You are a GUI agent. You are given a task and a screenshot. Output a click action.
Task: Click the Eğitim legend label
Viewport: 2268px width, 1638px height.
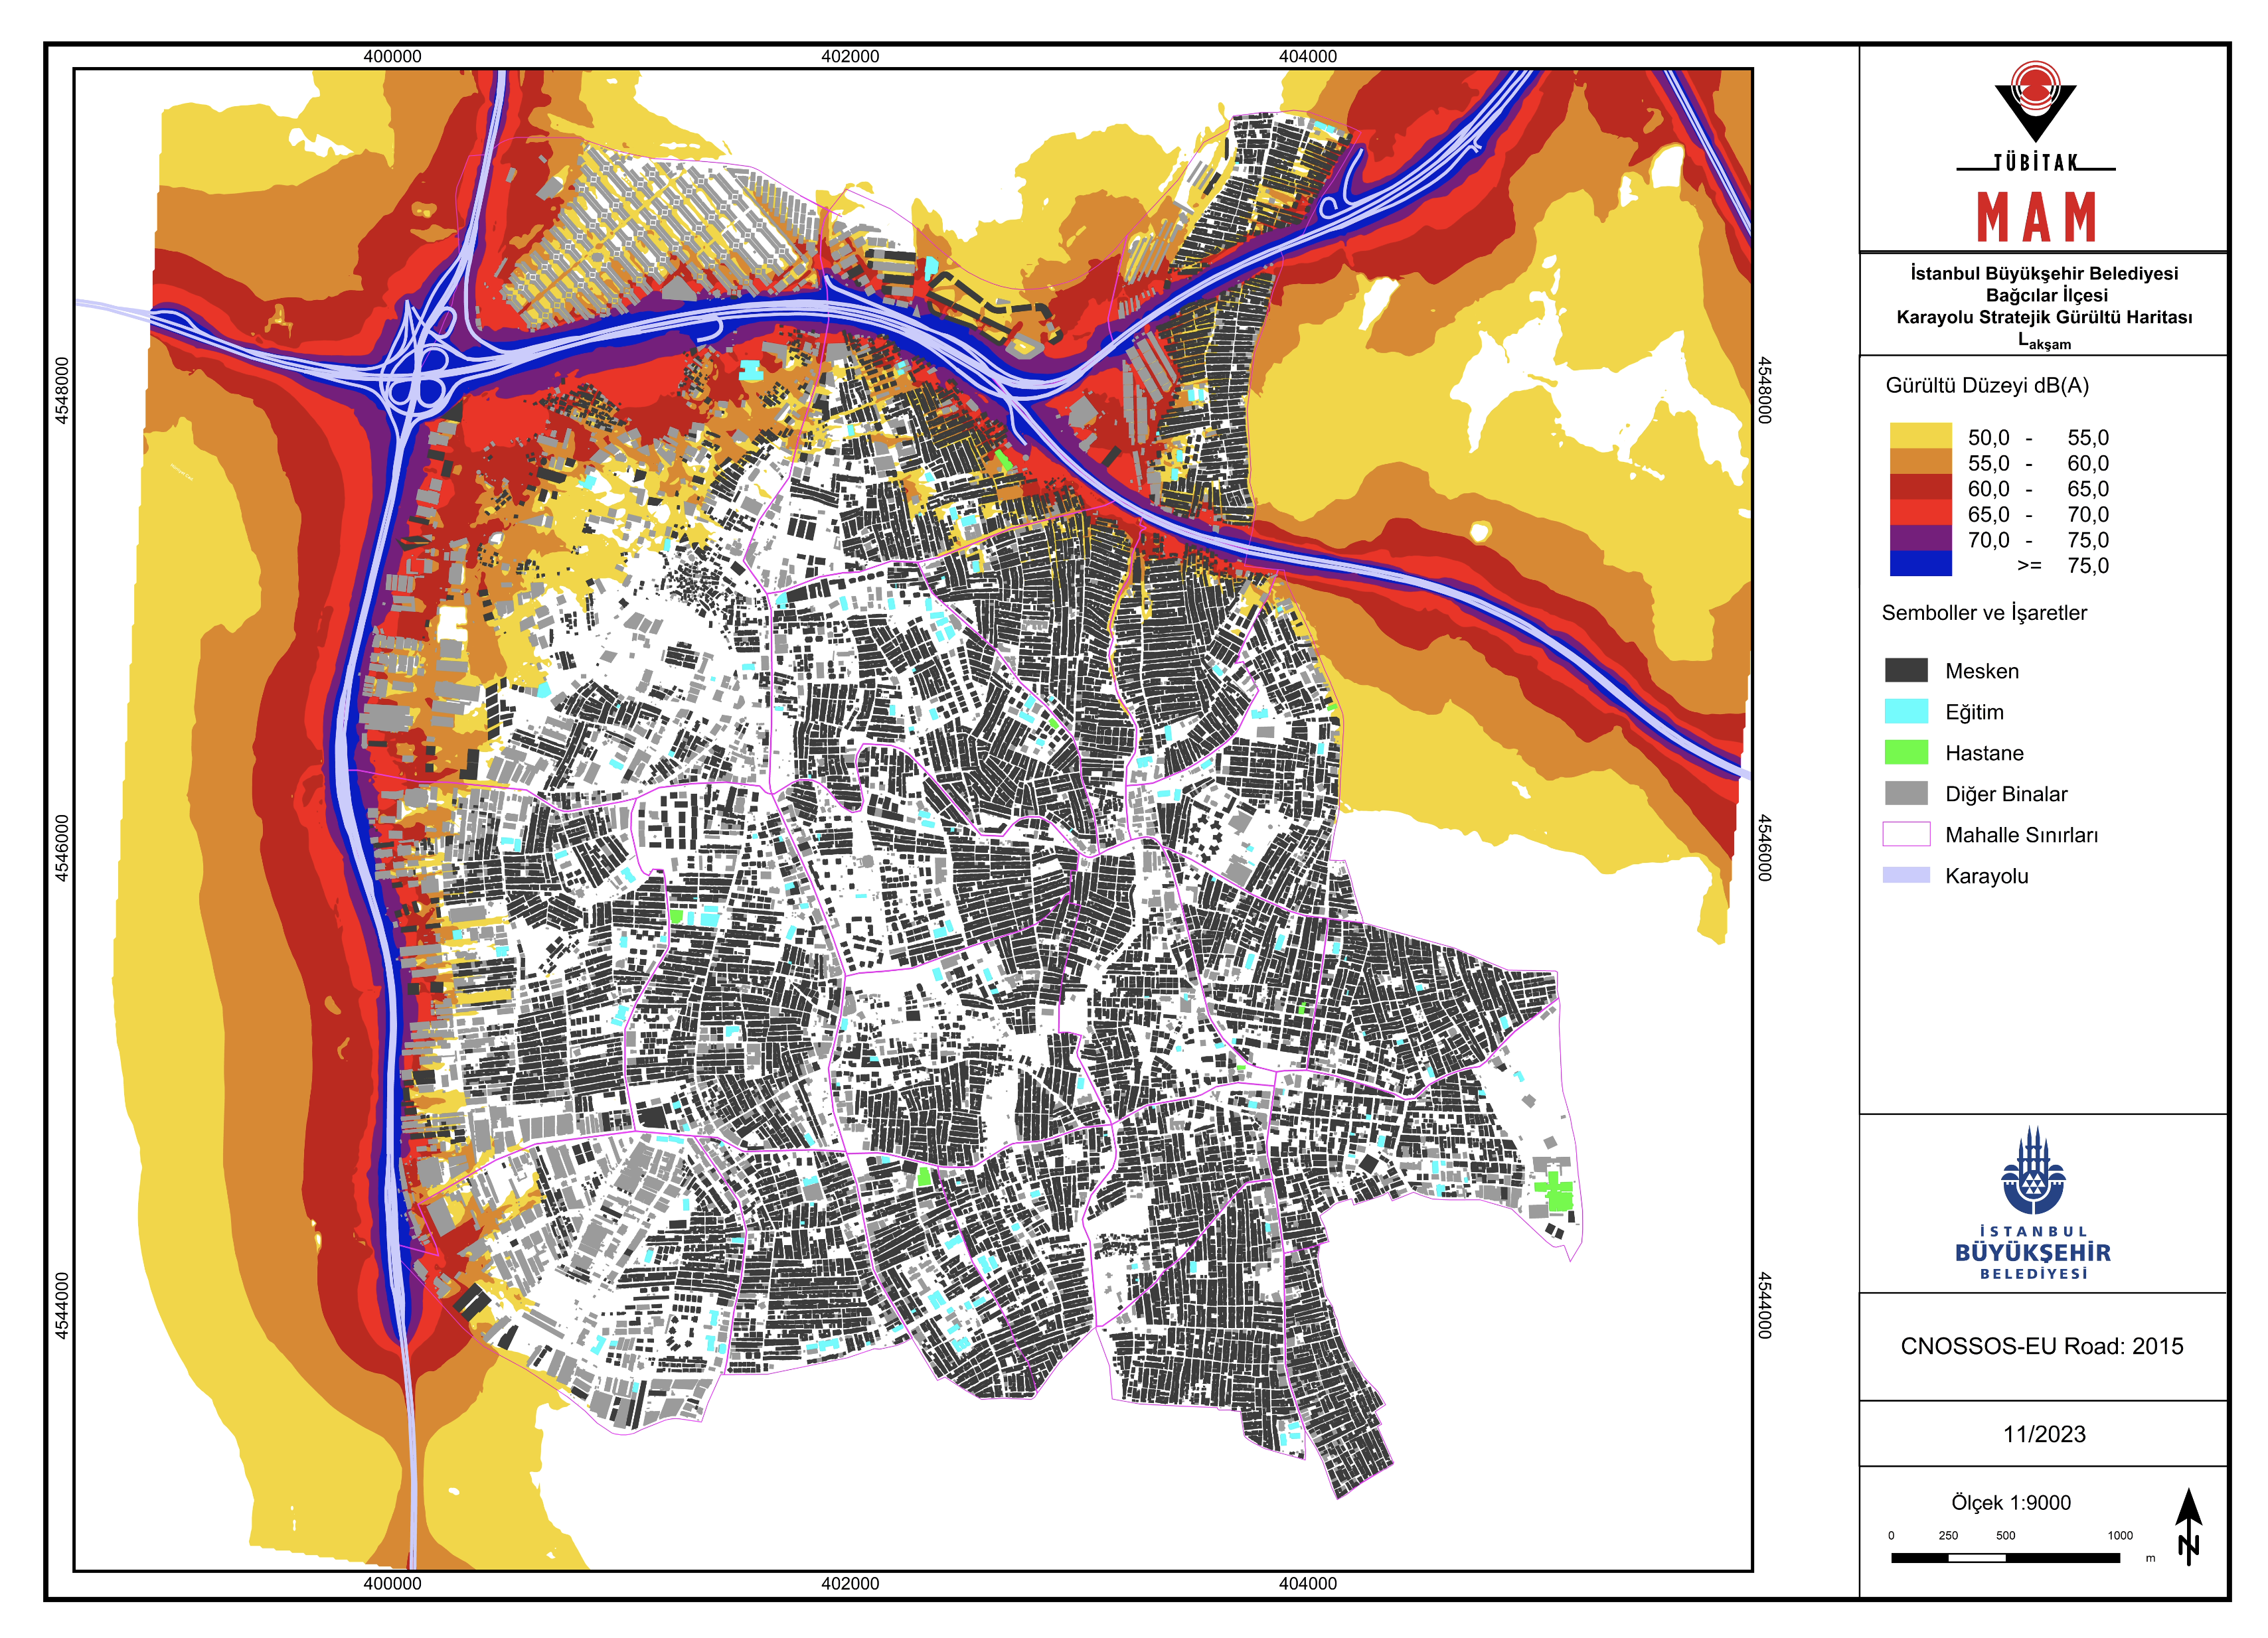[1974, 713]
